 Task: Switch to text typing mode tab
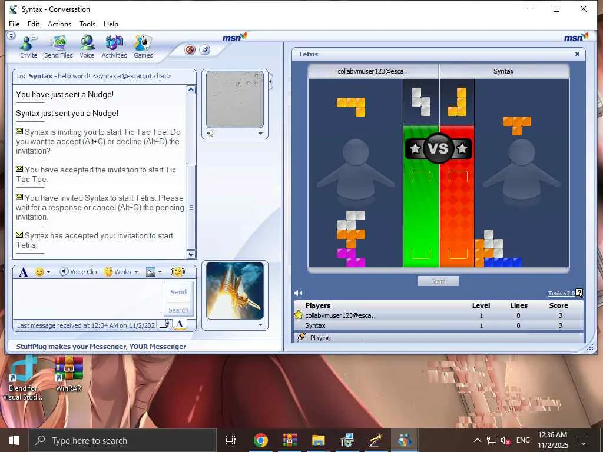[x=179, y=324]
